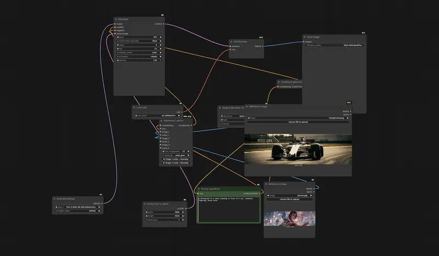
Task: Open the weight_dtype dropdown
Action: click(77, 211)
